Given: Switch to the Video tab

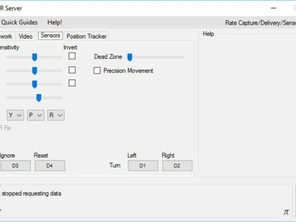Looking at the screenshot, I should coord(26,36).
